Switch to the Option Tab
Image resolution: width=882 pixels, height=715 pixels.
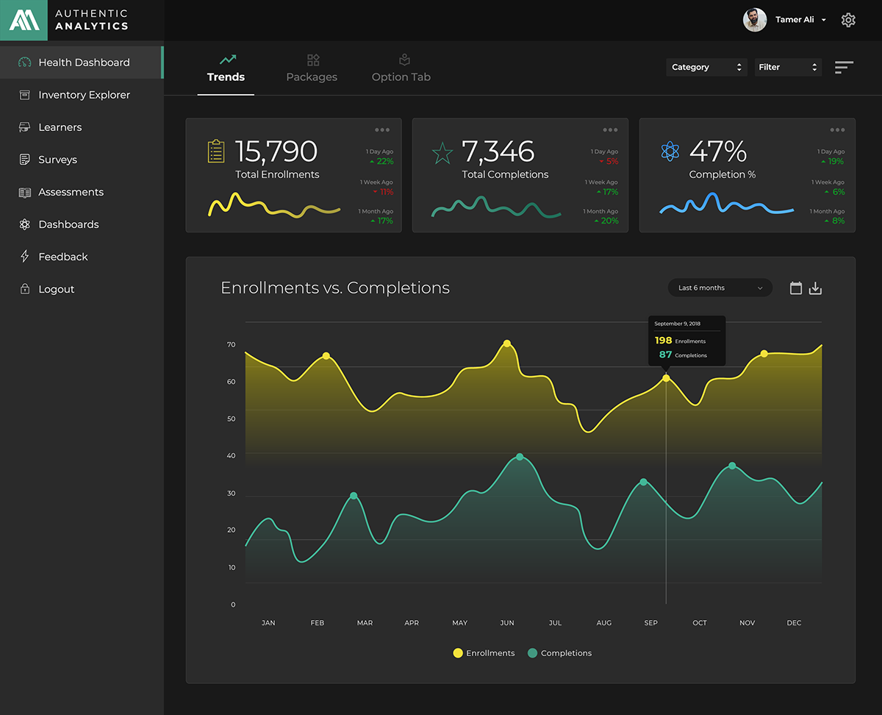tap(401, 69)
